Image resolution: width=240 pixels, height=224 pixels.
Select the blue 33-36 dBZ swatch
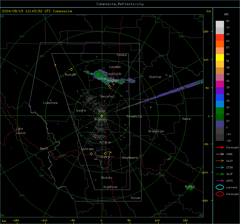(x=220, y=97)
